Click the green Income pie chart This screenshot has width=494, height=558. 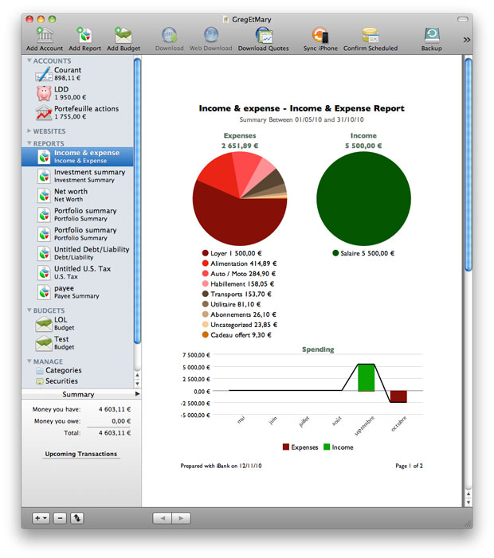[363, 198]
